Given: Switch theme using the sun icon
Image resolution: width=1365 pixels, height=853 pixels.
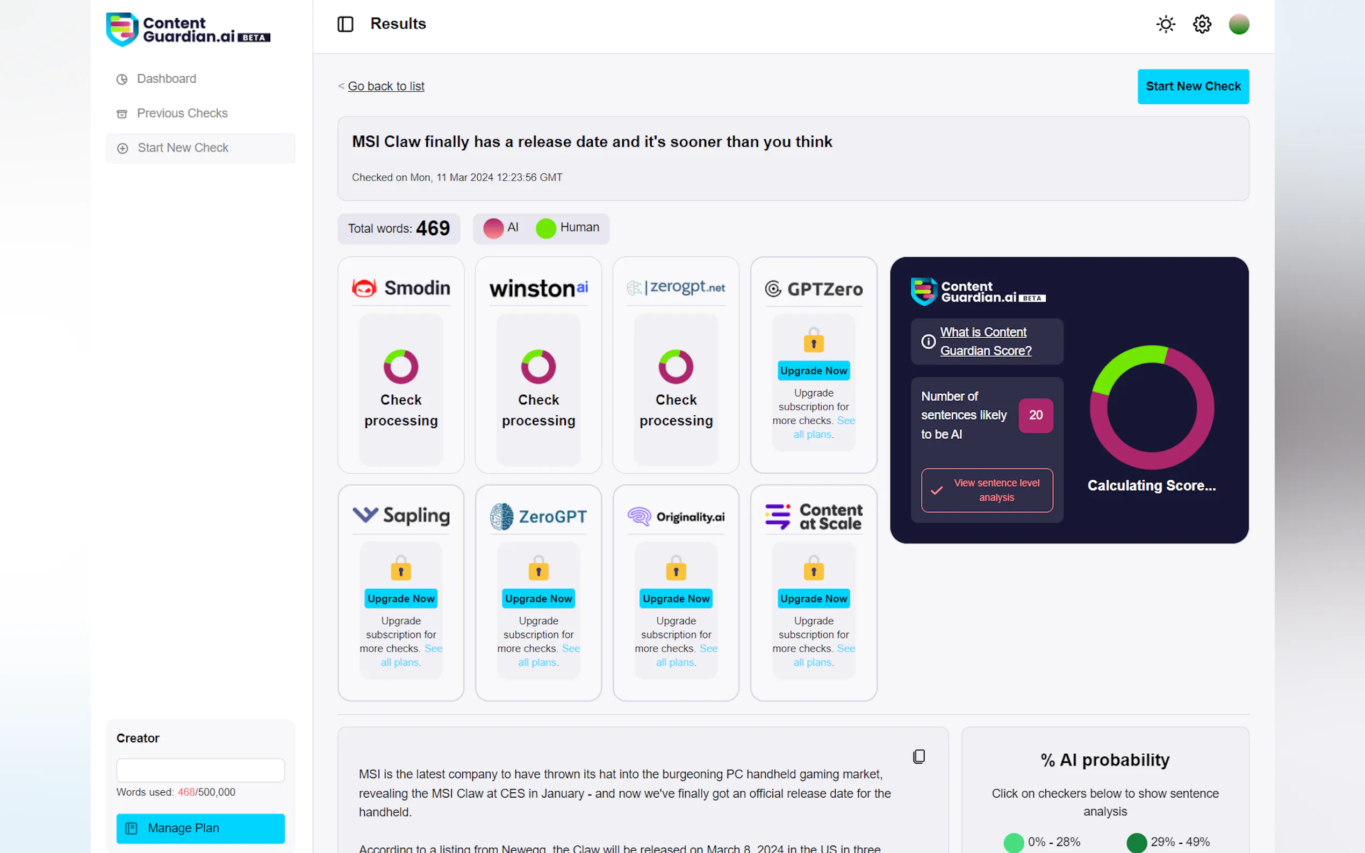Looking at the screenshot, I should tap(1165, 24).
